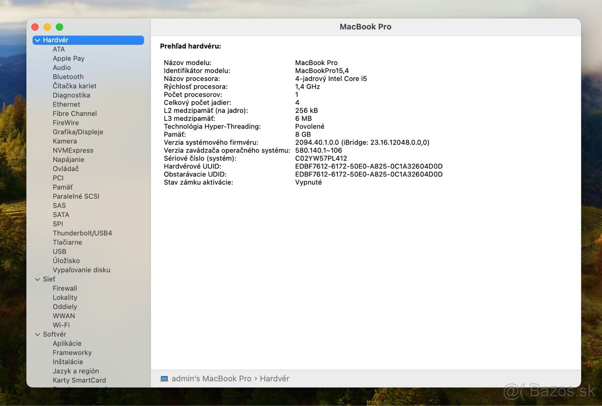Select PCI in the sidebar

coord(58,178)
